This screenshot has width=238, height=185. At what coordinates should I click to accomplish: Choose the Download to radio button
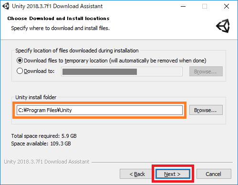pos(20,71)
